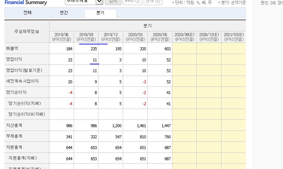Click the 2019/06 column header
Image resolution: width=283 pixels, height=169 pixels.
(62, 37)
